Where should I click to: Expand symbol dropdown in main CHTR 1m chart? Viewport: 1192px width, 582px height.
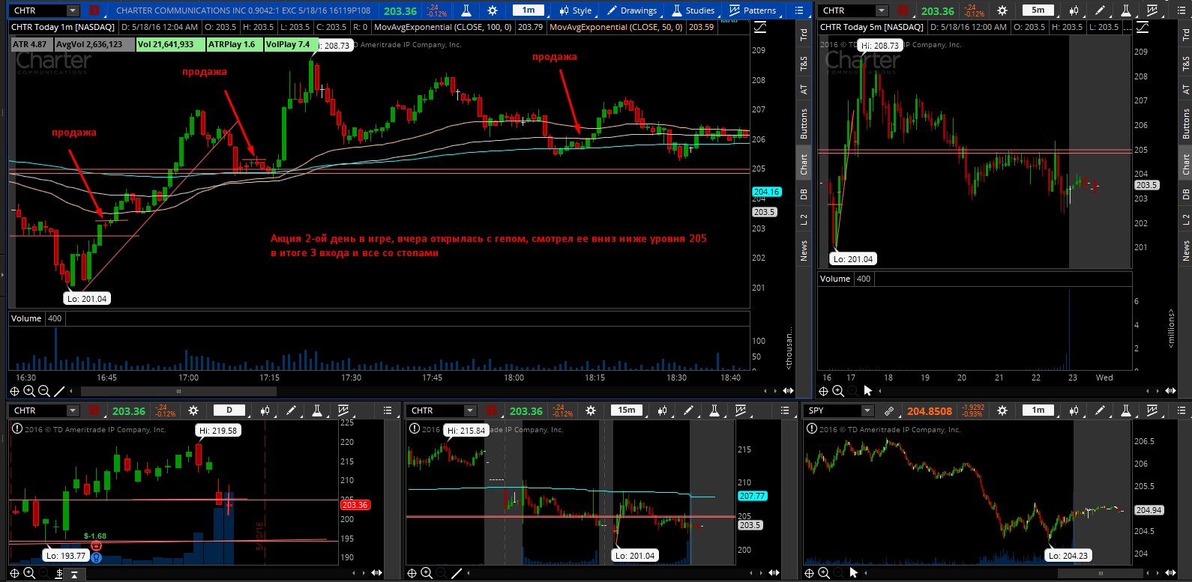(x=72, y=10)
